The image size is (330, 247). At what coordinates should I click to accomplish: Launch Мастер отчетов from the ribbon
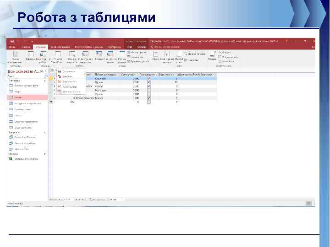[195, 54]
